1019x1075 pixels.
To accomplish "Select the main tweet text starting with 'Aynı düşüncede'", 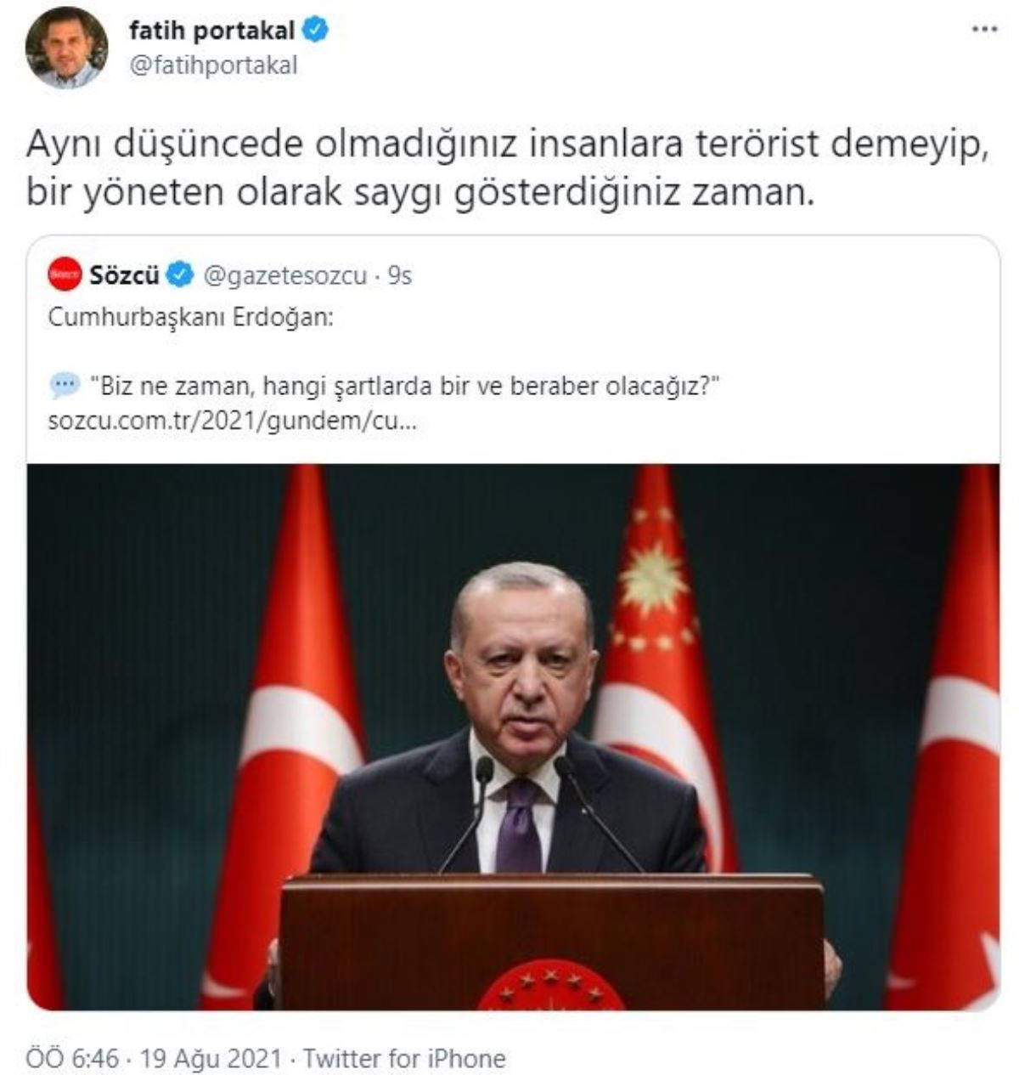I will [508, 168].
